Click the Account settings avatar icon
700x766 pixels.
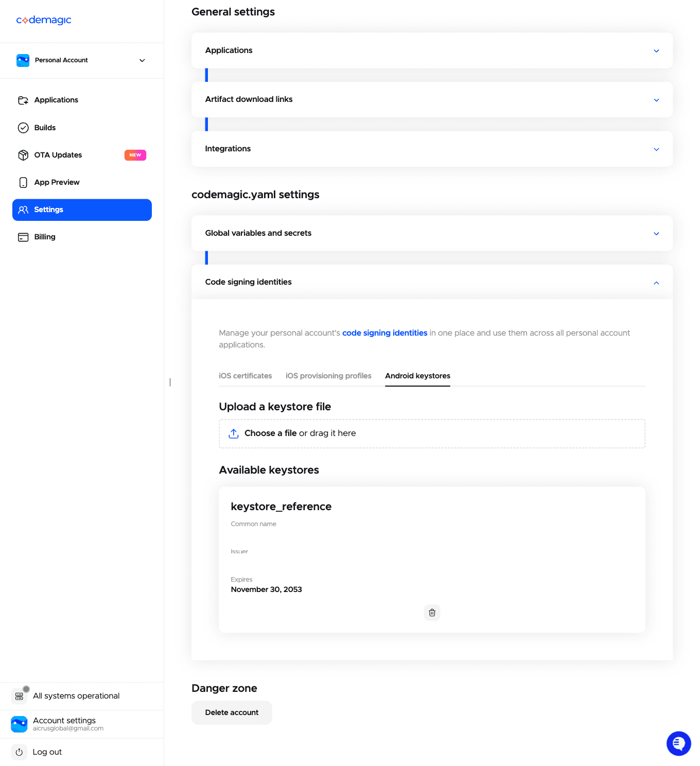19,724
